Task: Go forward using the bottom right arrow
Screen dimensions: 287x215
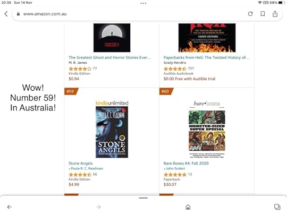Action: (x=98, y=207)
